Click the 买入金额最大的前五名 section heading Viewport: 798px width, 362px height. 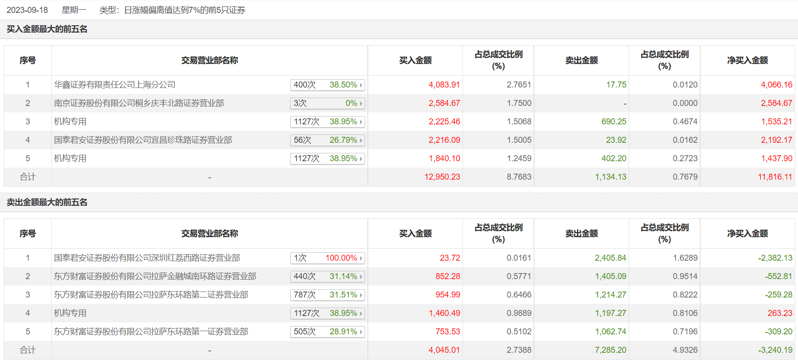point(47,29)
